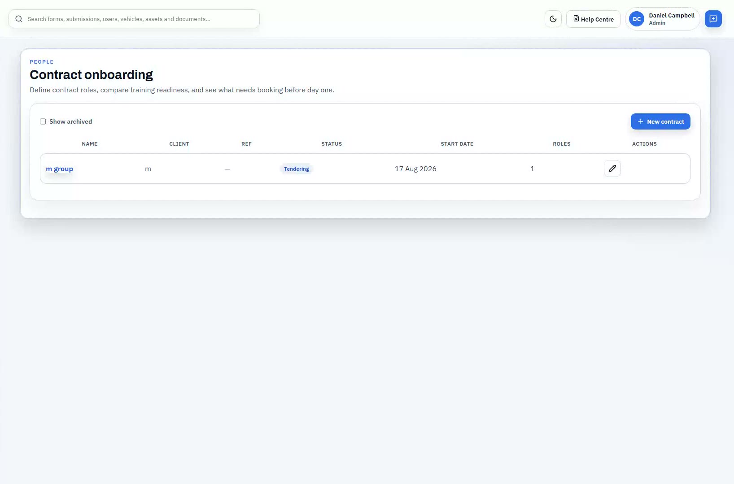
Task: Click the START DATE column header
Action: [x=457, y=144]
